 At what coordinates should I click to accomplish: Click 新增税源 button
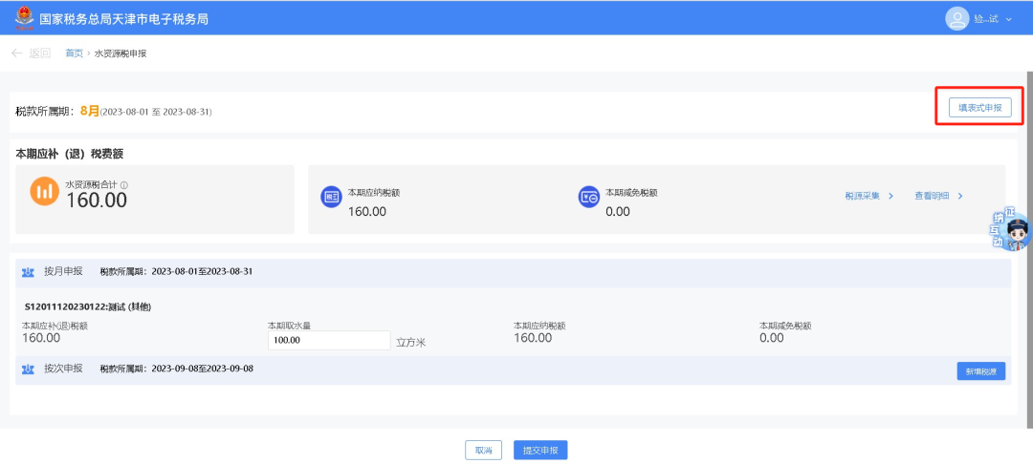(981, 371)
